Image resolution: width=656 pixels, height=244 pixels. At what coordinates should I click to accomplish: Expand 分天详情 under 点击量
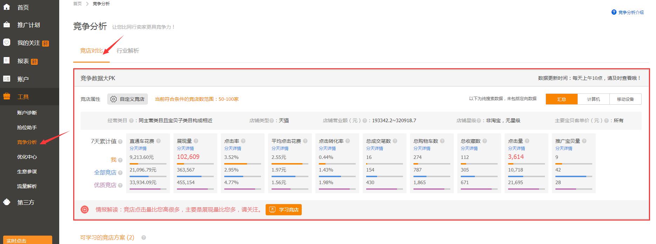pyautogui.click(x=517, y=148)
